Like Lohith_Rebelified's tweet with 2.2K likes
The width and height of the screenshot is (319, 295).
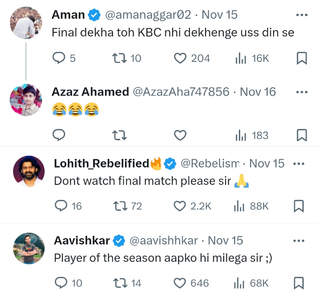[180, 206]
